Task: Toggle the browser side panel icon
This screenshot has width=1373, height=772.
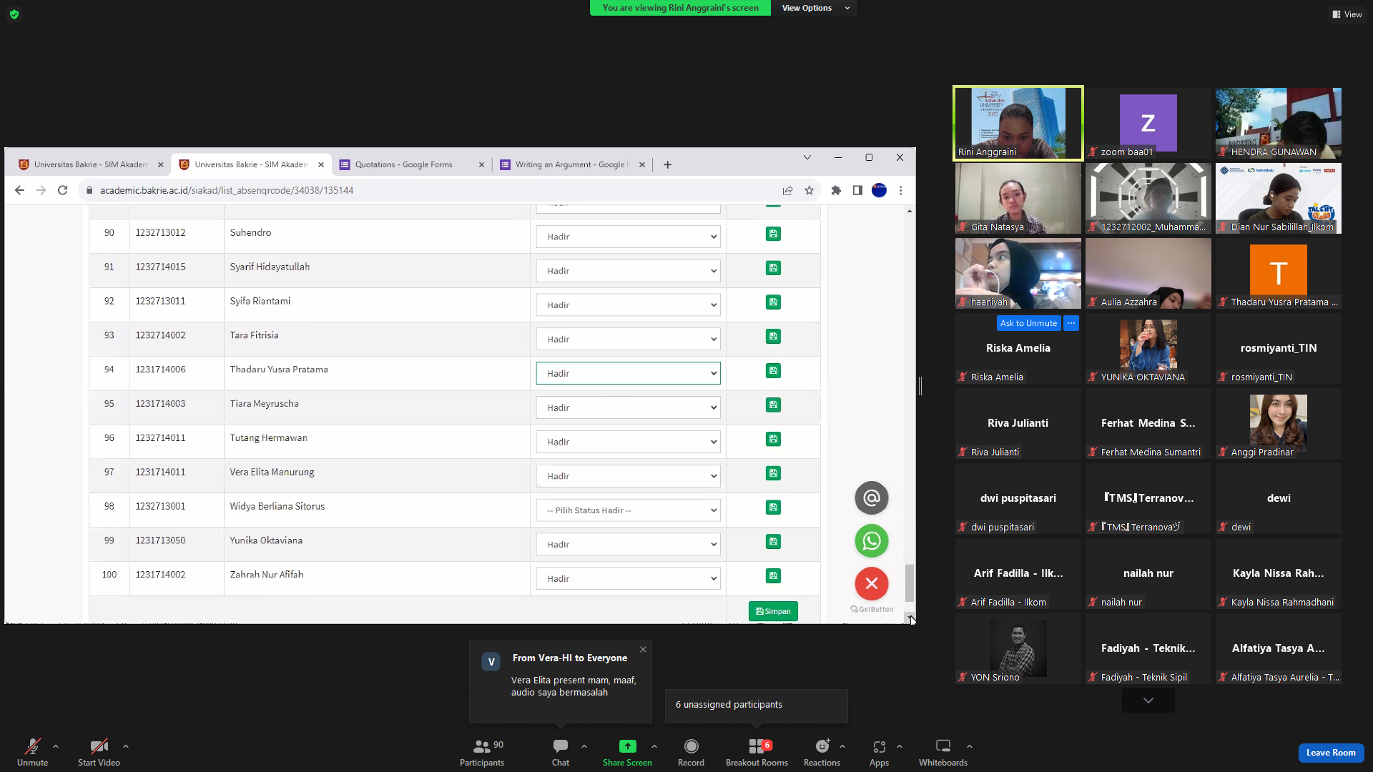Action: pyautogui.click(x=857, y=190)
